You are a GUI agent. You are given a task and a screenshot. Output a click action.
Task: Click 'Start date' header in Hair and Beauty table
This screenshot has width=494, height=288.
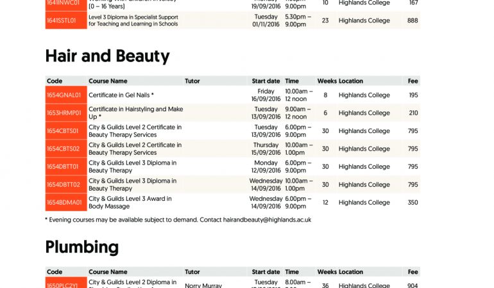point(266,81)
